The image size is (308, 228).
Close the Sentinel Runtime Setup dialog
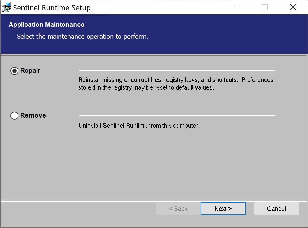tap(293, 7)
